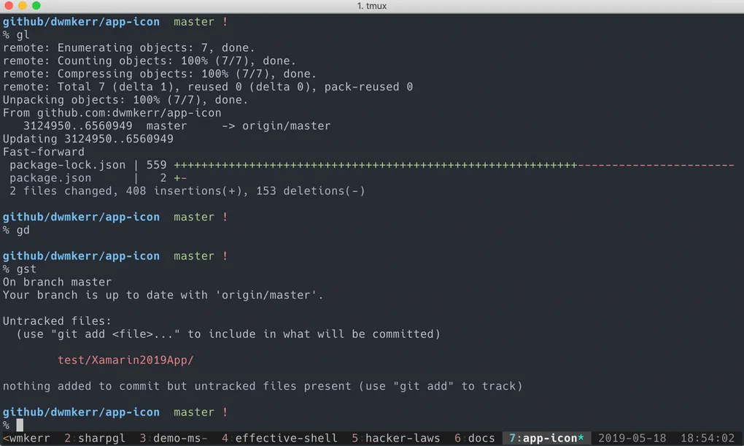The image size is (744, 446).
Task: Click the 18:54:02 clock in status bar
Action: click(707, 439)
